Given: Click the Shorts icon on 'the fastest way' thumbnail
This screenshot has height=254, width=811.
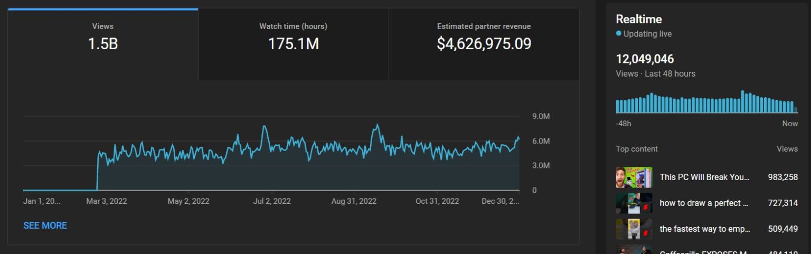Looking at the screenshot, I should 646,233.
